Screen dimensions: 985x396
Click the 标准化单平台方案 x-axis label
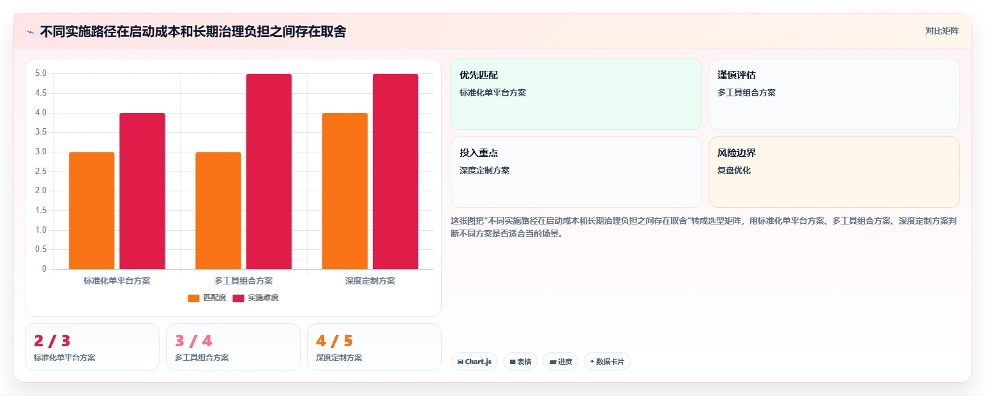click(x=117, y=281)
